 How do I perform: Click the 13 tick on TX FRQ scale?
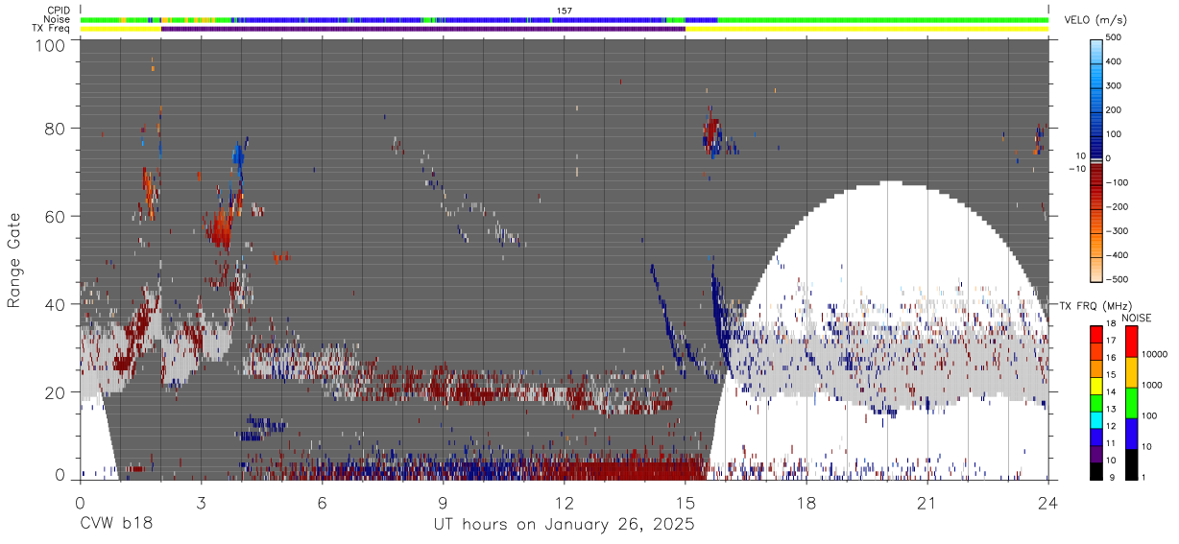click(1110, 410)
